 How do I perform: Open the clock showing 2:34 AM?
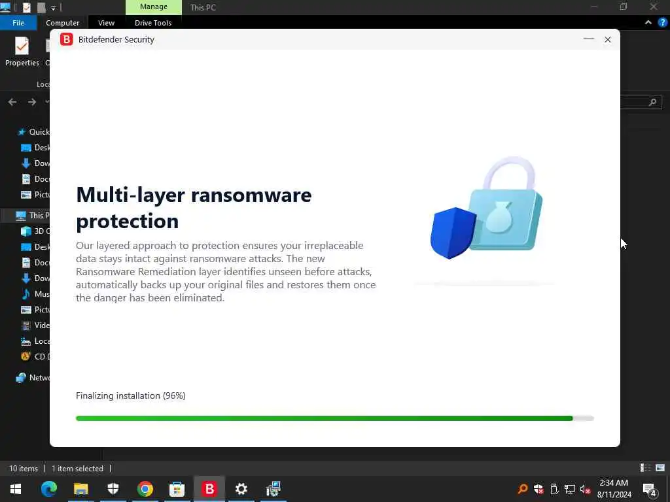click(x=614, y=489)
